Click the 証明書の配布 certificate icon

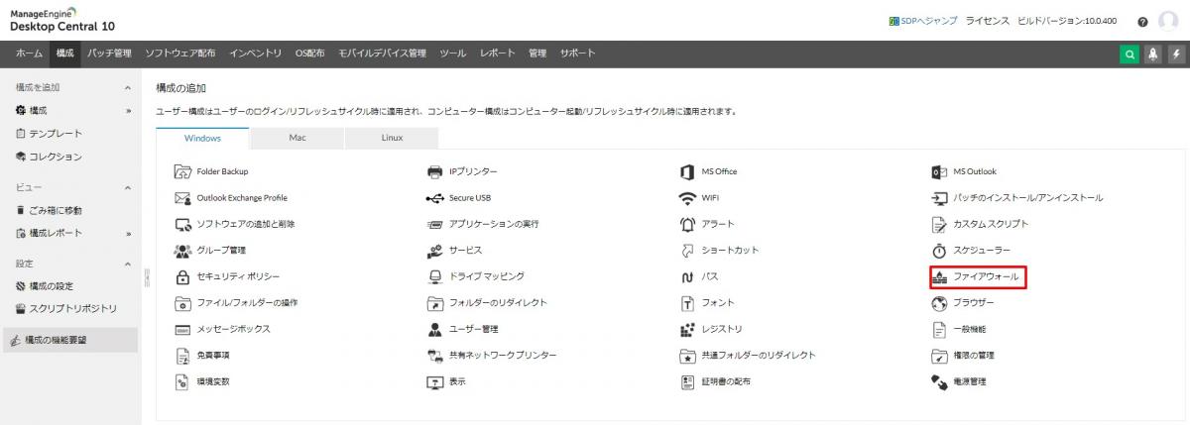(x=686, y=381)
